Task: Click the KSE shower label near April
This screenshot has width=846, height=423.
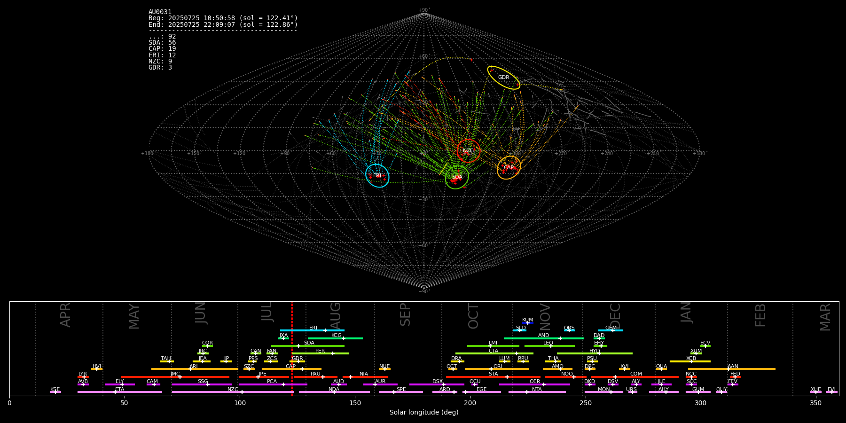Action: tap(55, 389)
